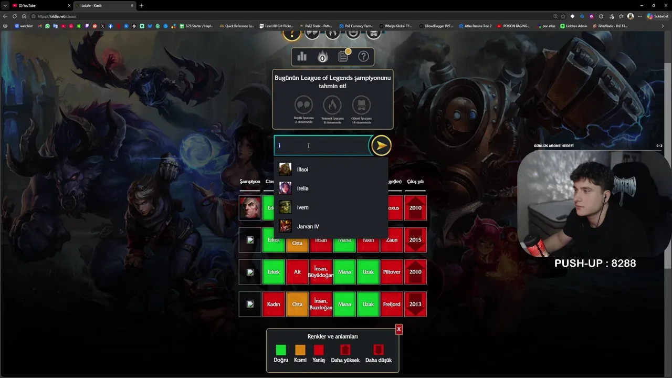
Task: Open the browser profile avatar
Action: point(630,16)
